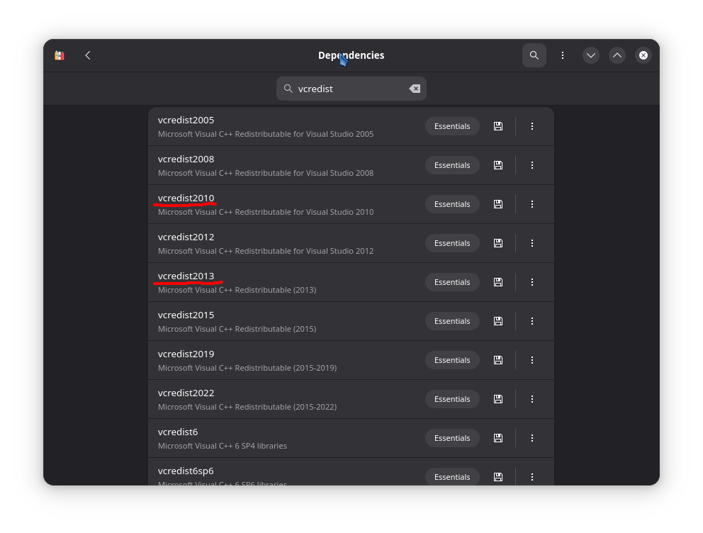Click the Essentials tag on vcredist2019

452,361
